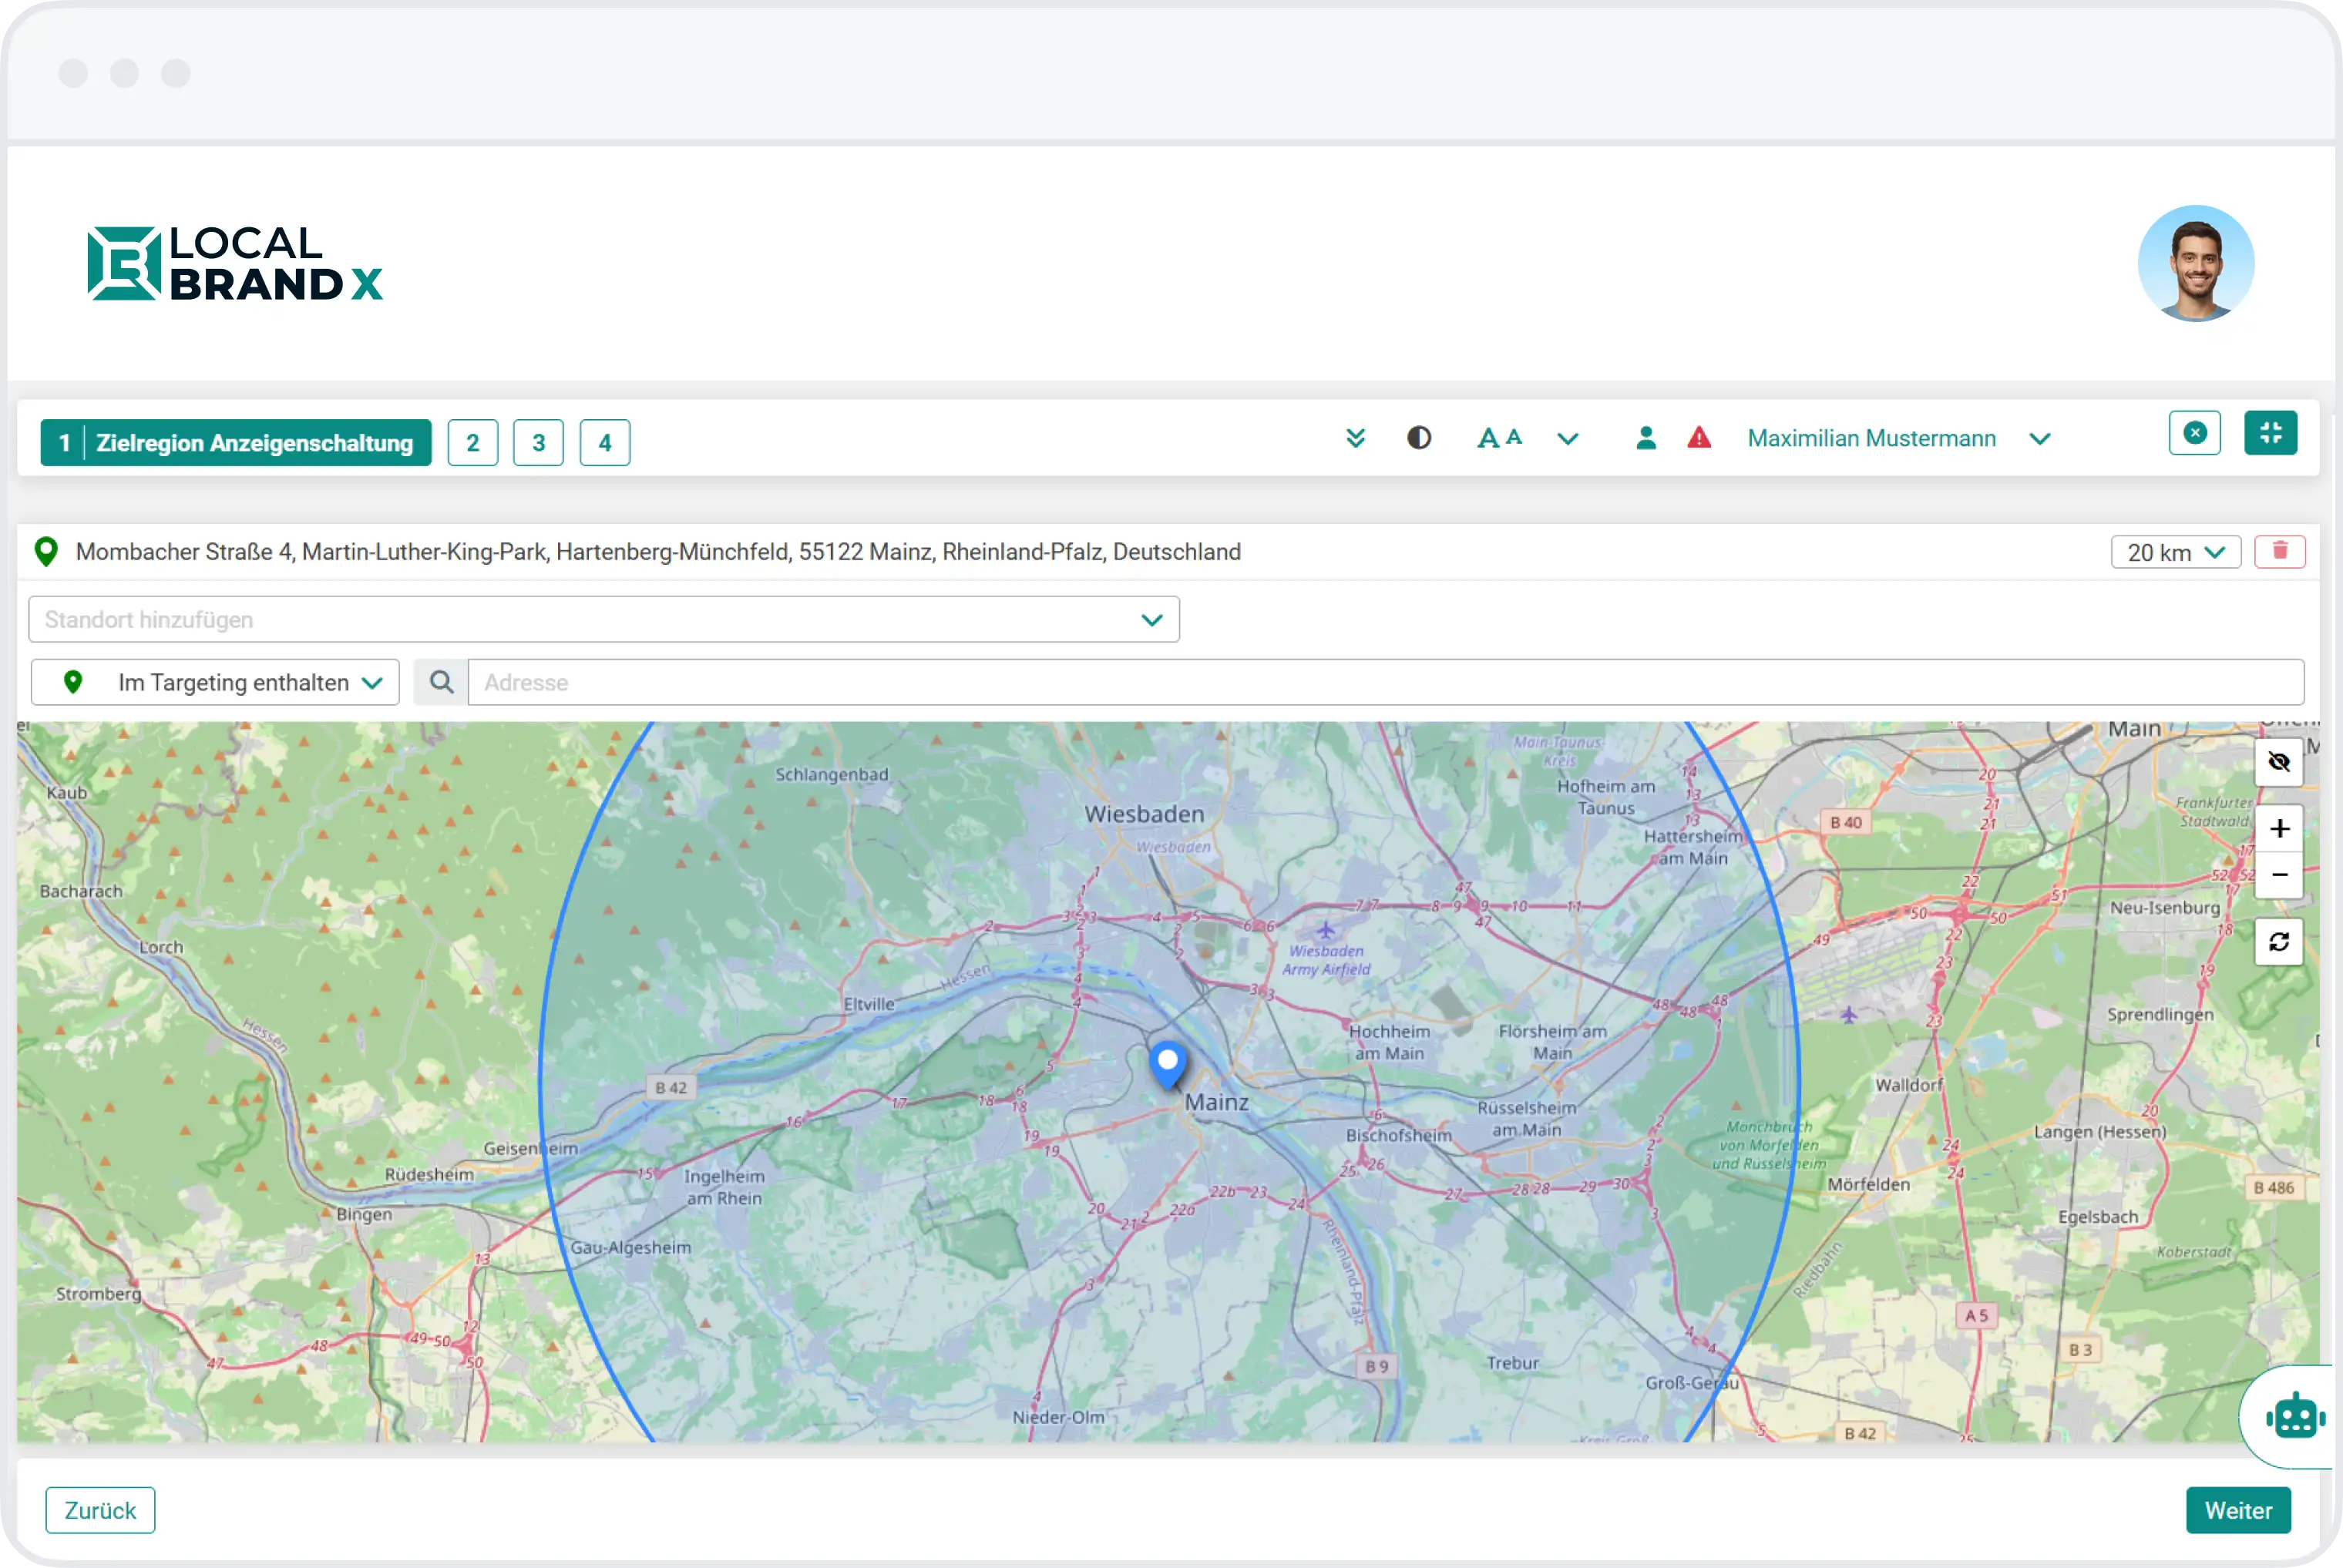Viewport: 2343px width, 1568px height.
Task: Click the Wiesbaden Army Airfield label
Action: point(1326,960)
